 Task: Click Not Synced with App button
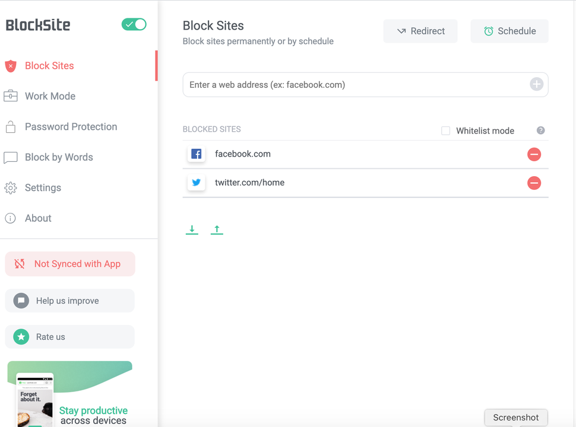coord(70,264)
